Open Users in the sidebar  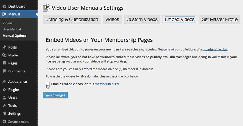(13, 98)
